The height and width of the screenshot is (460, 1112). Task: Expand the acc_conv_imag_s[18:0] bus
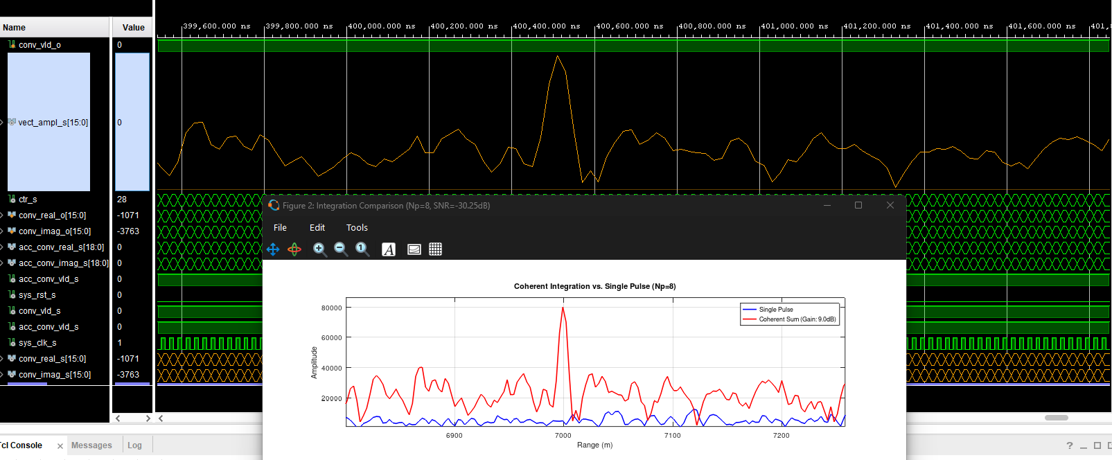pyautogui.click(x=2, y=263)
